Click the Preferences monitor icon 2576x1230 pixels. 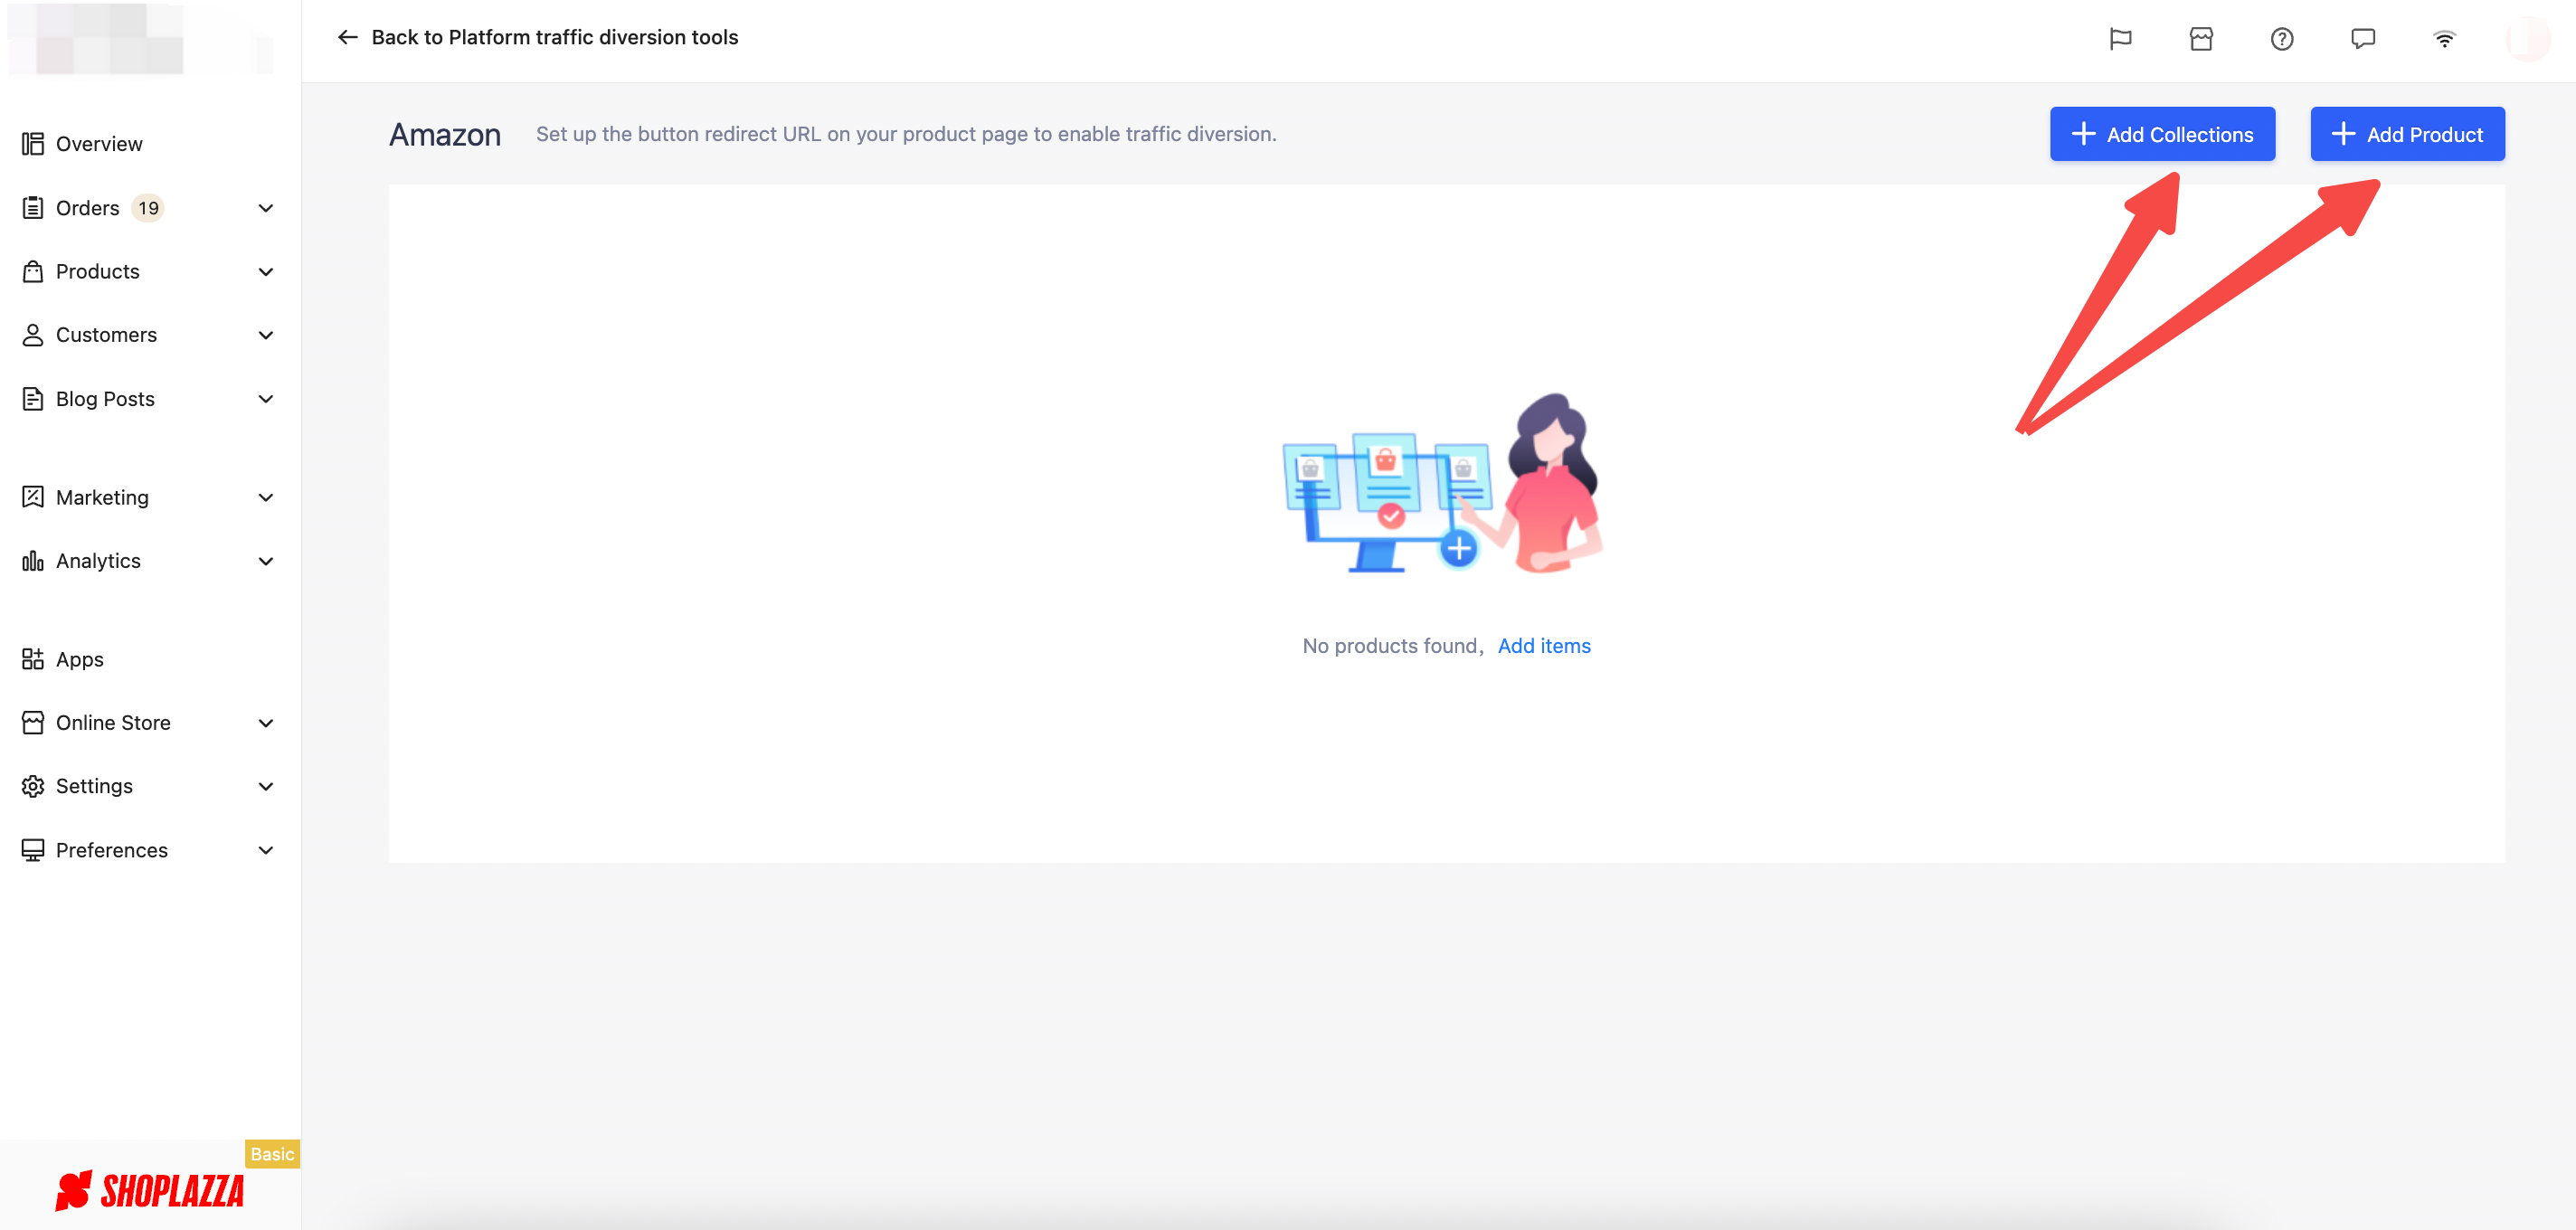[x=33, y=850]
